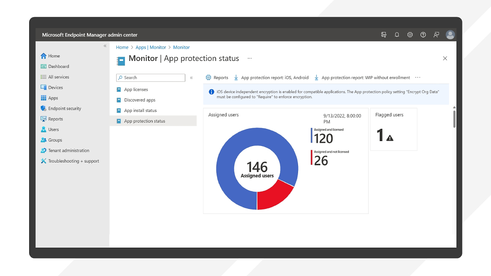Image resolution: width=491 pixels, height=276 pixels.
Task: Click the Home icon in sidebar
Action: 43,56
